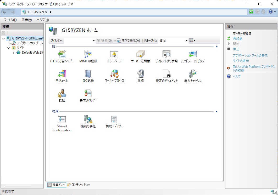Click アプリケーション プールの表示 link
The width and height of the screenshot is (278, 195).
(250, 56)
